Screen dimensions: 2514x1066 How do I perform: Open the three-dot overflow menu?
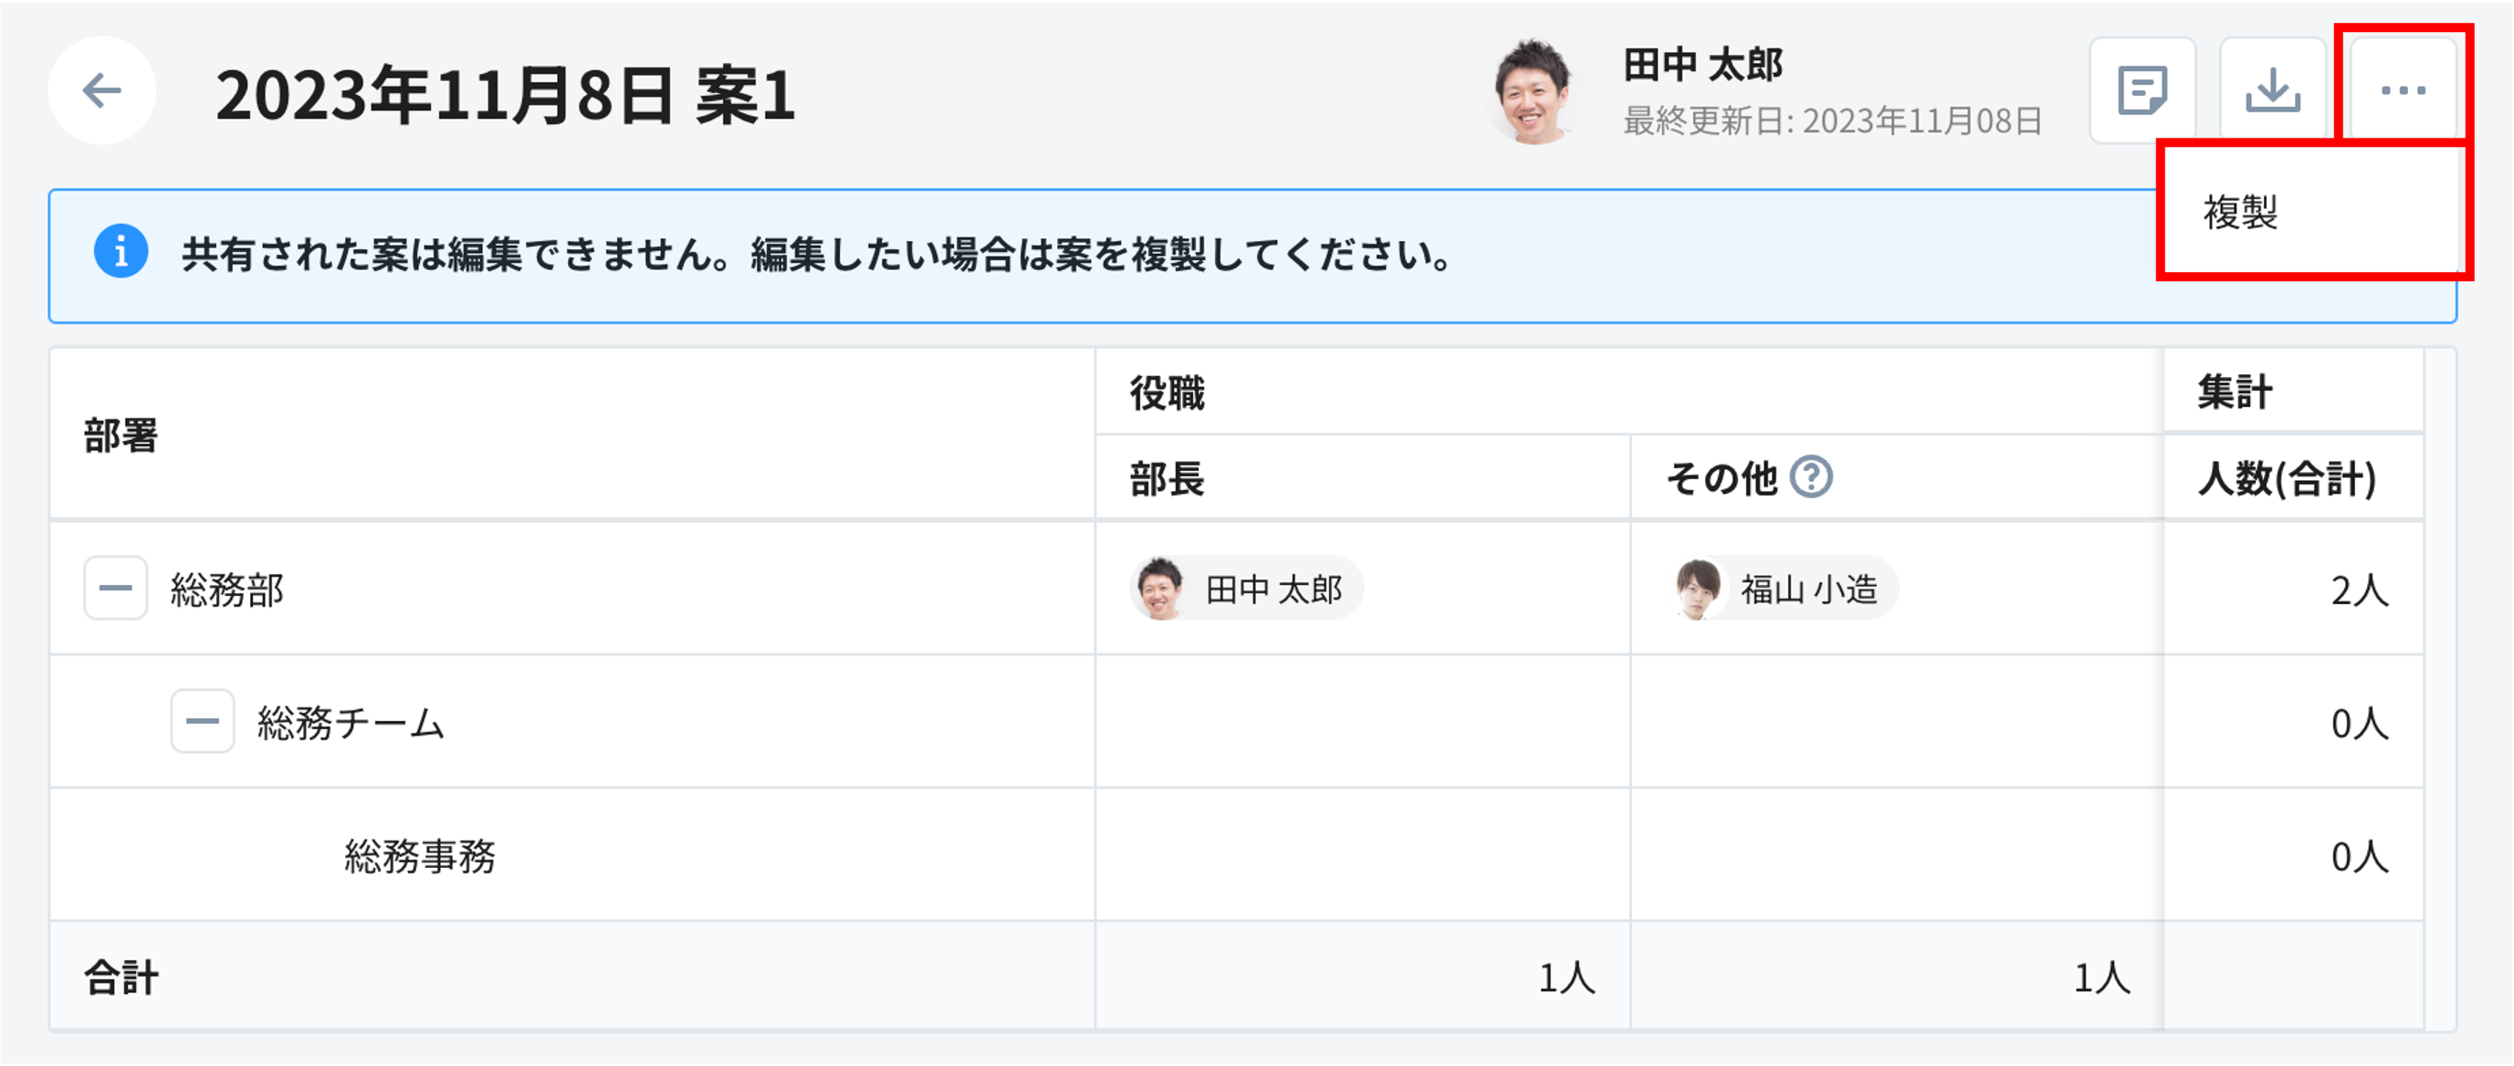click(2403, 89)
